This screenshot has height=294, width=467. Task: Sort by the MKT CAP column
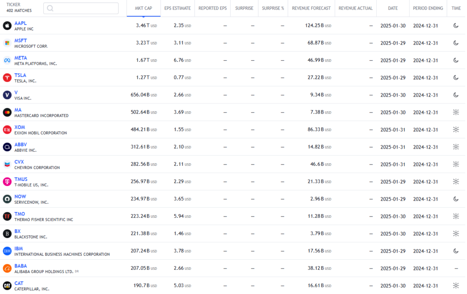[x=144, y=8]
